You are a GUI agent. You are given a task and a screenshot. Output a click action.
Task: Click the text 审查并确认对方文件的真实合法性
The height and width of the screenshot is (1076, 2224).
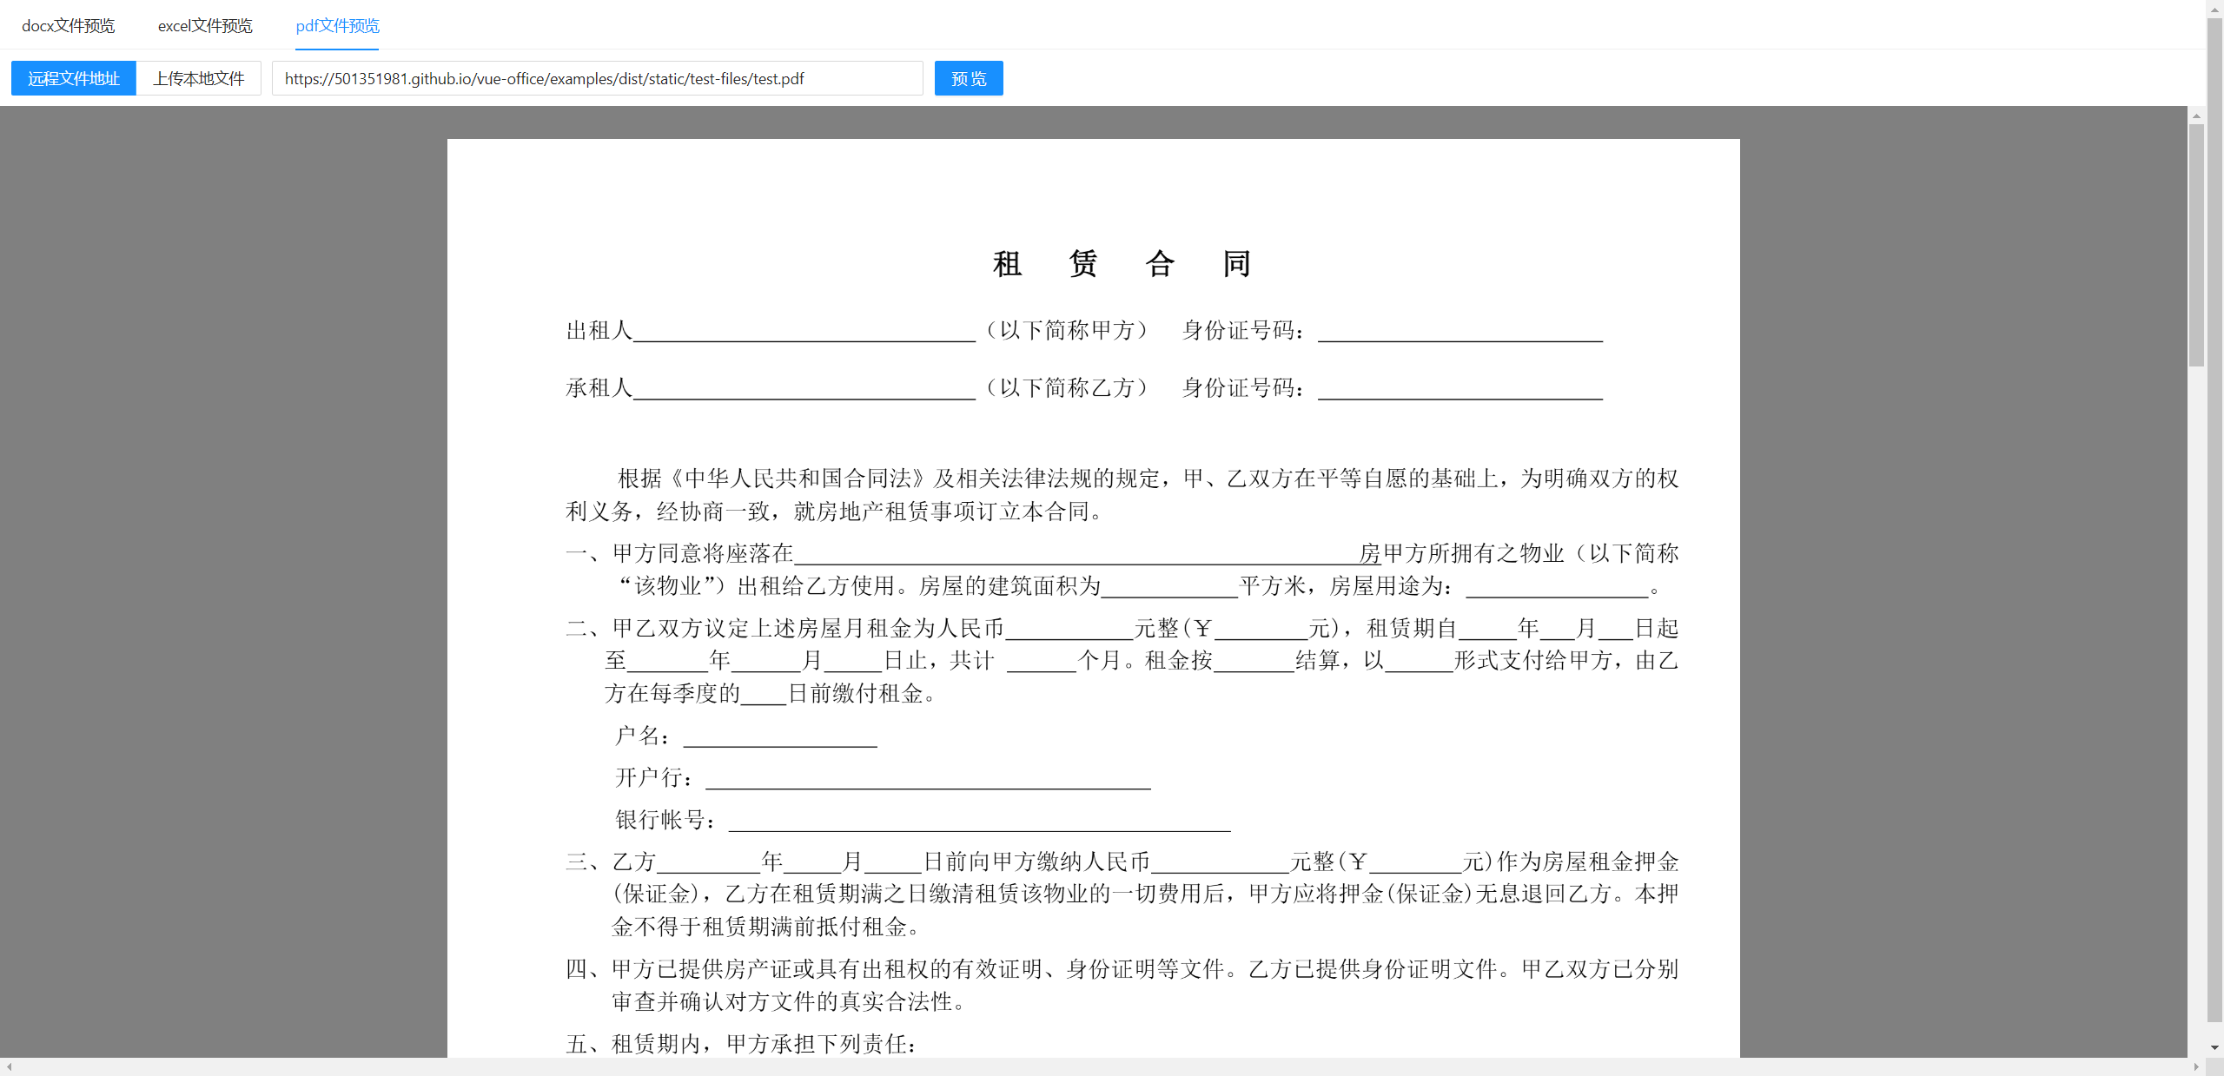pyautogui.click(x=788, y=1001)
